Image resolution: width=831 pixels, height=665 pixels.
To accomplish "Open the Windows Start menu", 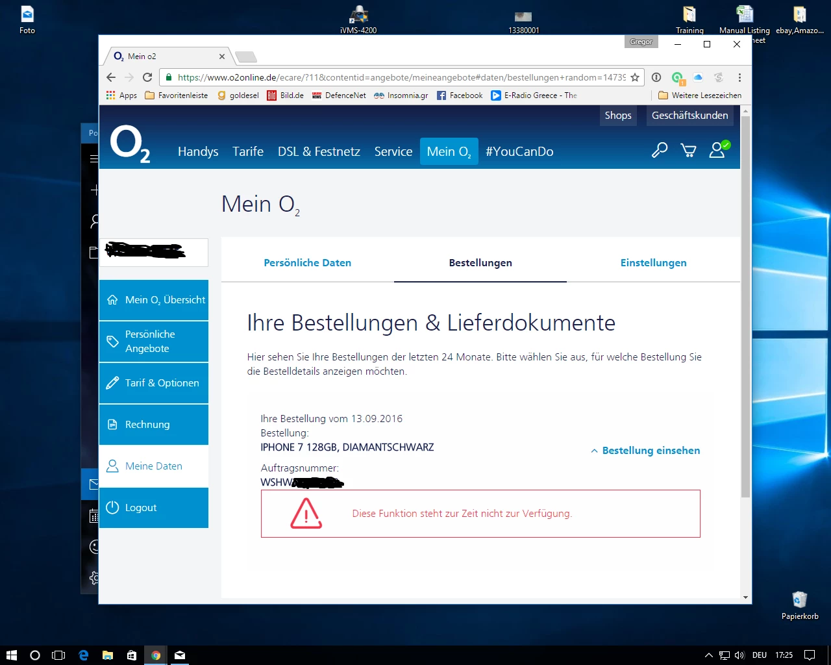I will (x=11, y=655).
